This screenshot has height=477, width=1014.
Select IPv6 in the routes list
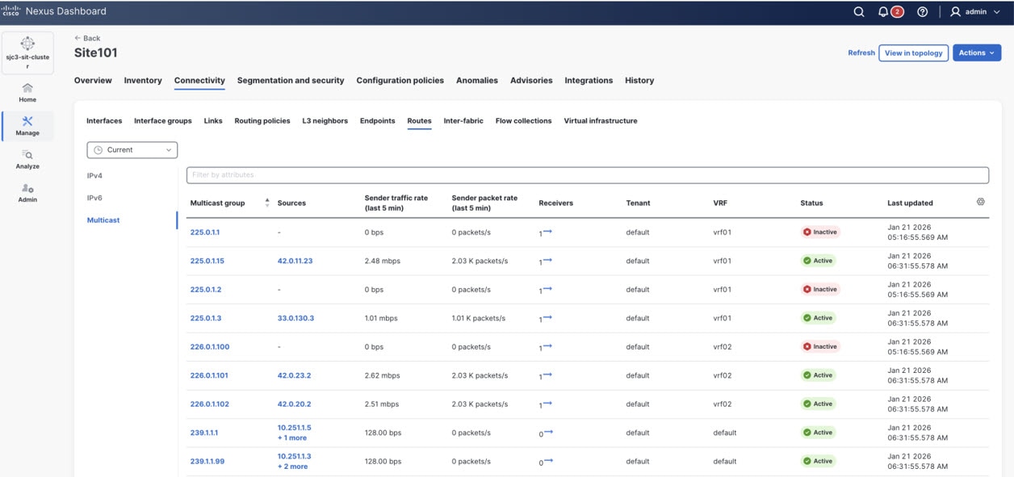pyautogui.click(x=94, y=198)
